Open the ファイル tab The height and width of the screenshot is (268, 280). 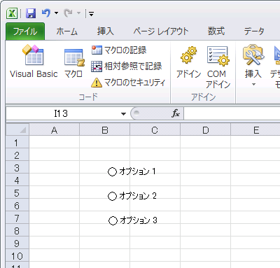[25, 31]
